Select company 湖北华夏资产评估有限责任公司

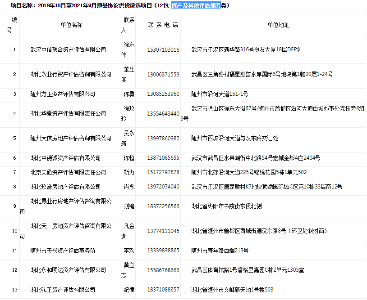68,113
